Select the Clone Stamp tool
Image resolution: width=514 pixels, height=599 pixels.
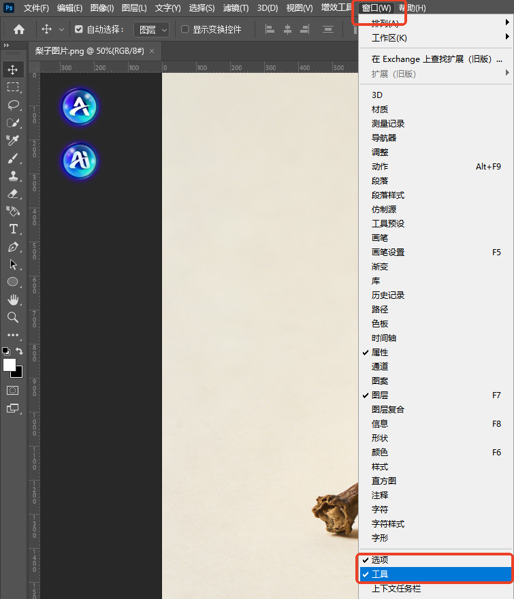tap(13, 176)
